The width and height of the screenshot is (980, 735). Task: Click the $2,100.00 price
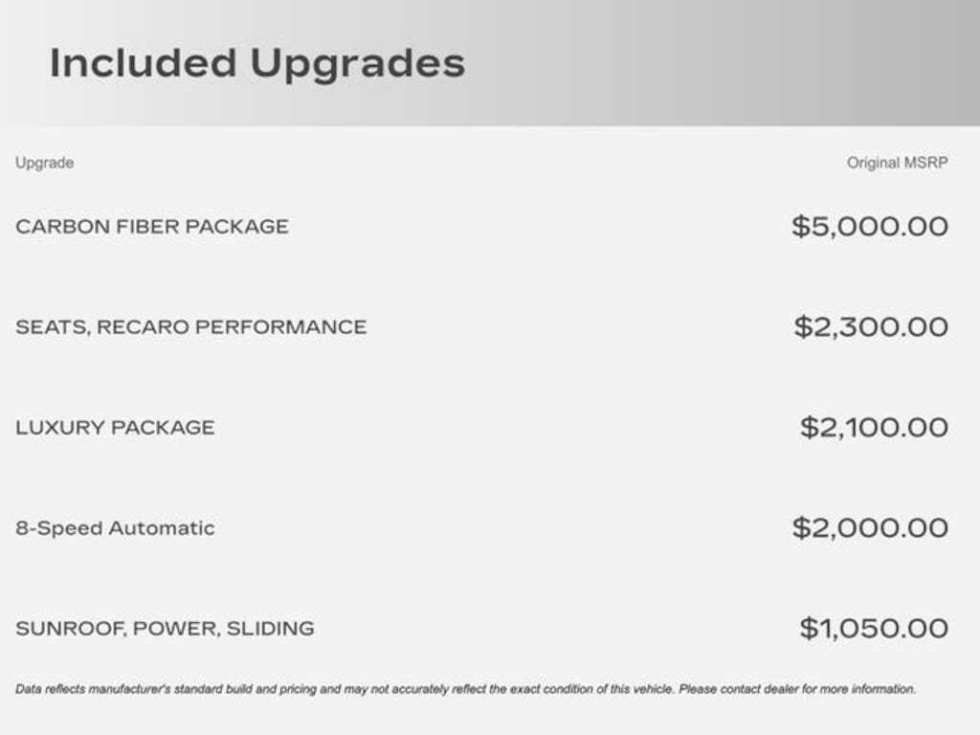coord(873,428)
